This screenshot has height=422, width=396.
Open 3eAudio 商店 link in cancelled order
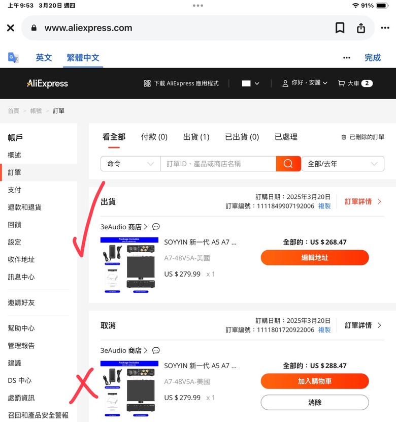point(124,350)
